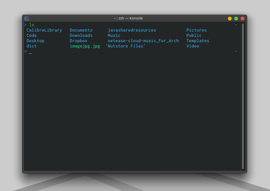
Task: Maximize Konsole with the green button
Action: pos(236,18)
